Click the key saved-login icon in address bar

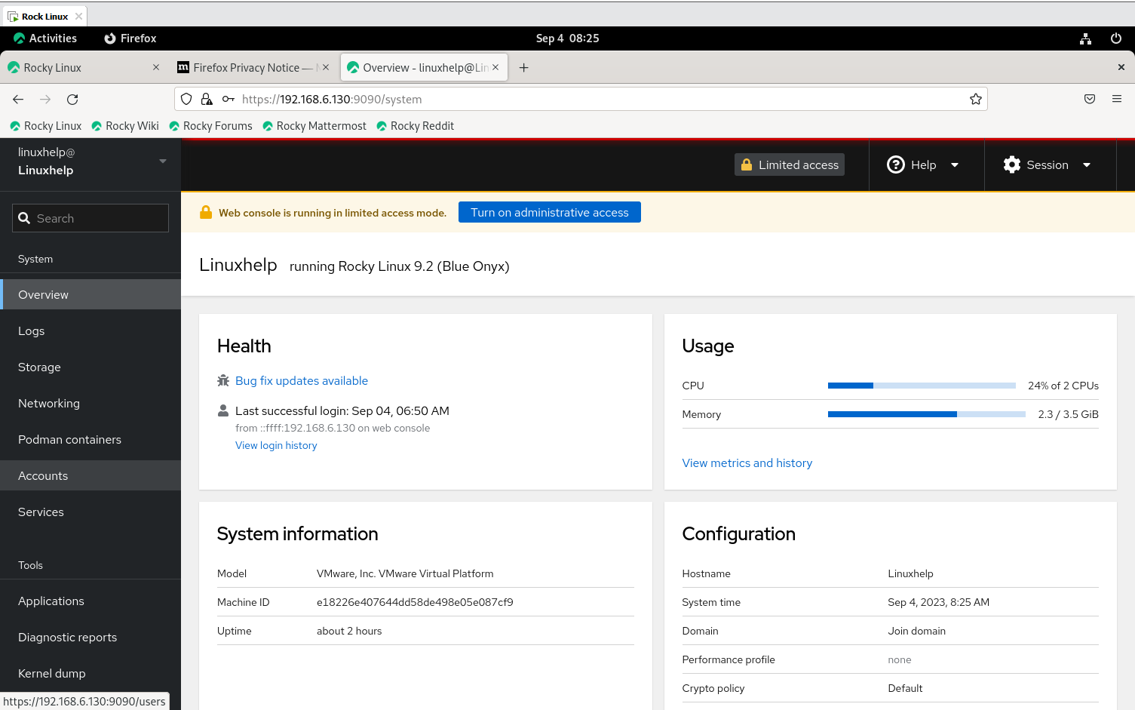click(229, 99)
